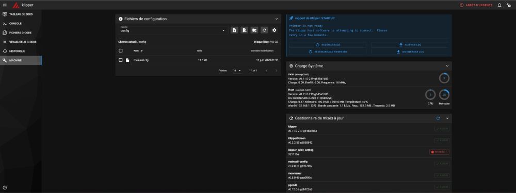Viewport: 516px width, 193px height.
Task: Click the mcu load gauge
Action: pyautogui.click(x=444, y=78)
